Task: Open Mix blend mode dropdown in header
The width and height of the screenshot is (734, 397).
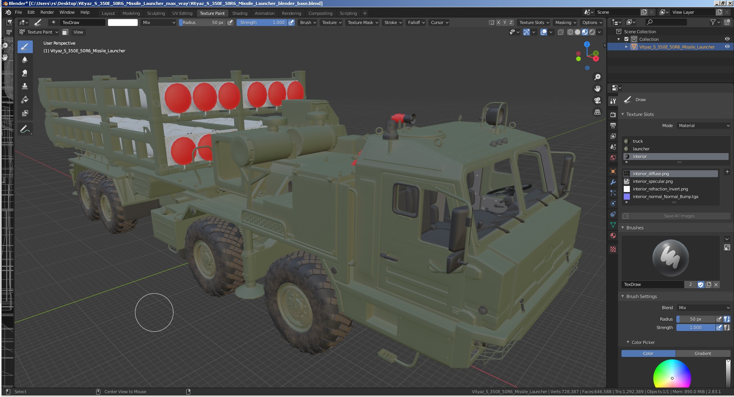Action: 158,23
